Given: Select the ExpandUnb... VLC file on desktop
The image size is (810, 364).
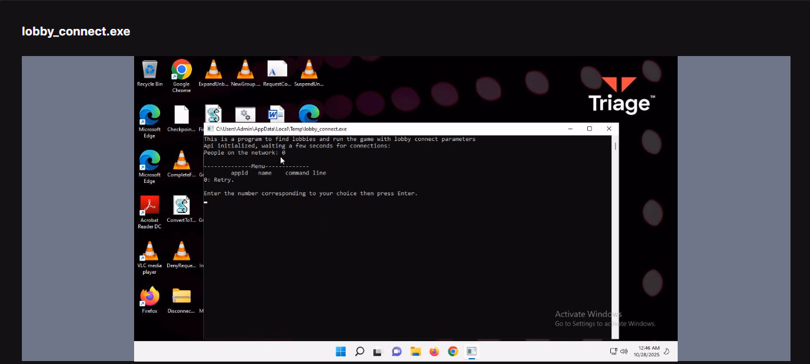Looking at the screenshot, I should pyautogui.click(x=213, y=70).
